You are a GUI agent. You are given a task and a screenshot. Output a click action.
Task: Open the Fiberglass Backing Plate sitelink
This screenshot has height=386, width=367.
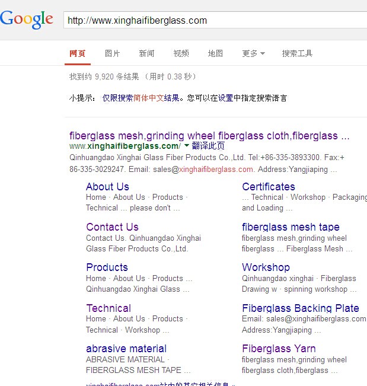click(x=301, y=308)
